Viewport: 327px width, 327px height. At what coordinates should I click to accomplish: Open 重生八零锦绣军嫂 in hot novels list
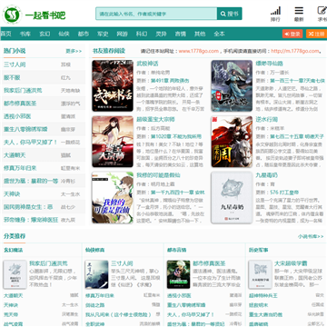coord(25,129)
